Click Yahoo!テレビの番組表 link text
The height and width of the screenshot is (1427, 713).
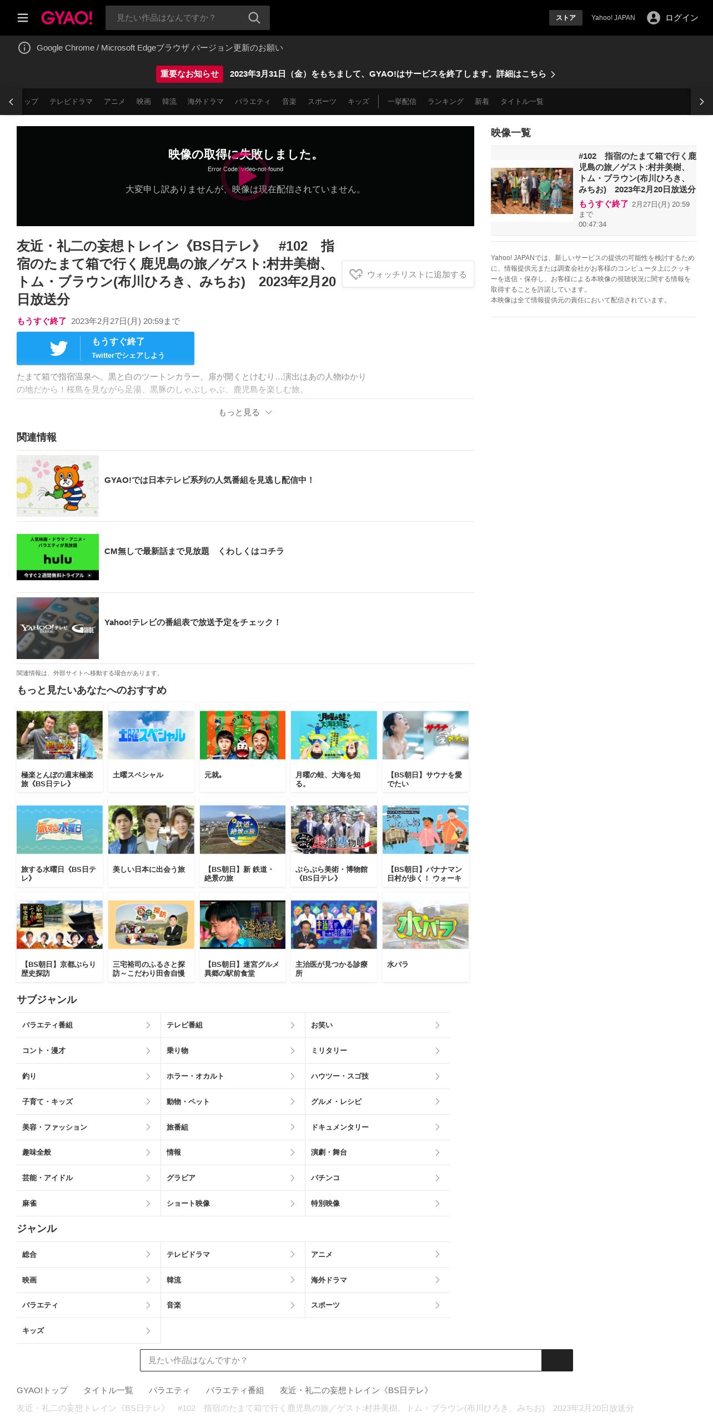click(x=193, y=622)
